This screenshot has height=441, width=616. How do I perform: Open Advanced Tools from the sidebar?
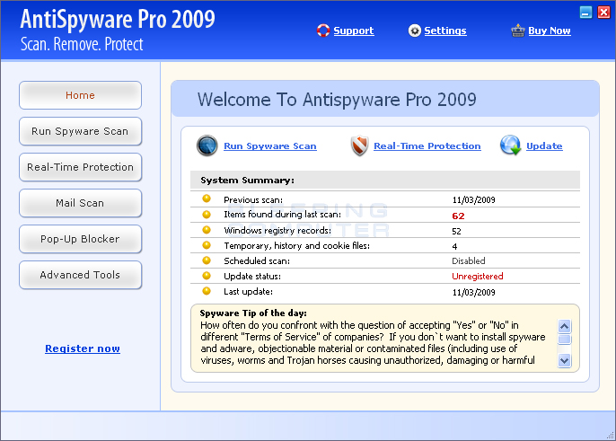click(x=80, y=275)
